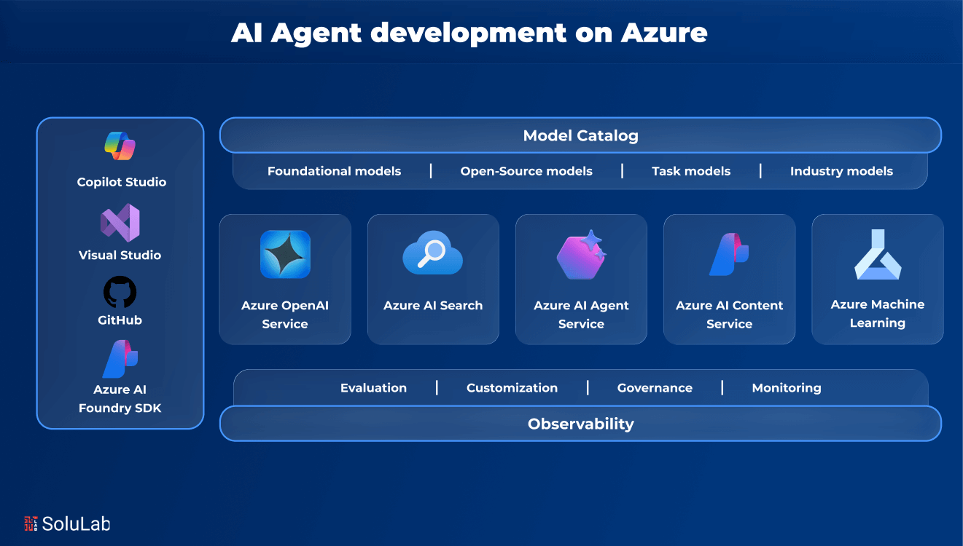Select the Open-Source models label
This screenshot has height=546, width=963.
pyautogui.click(x=526, y=171)
